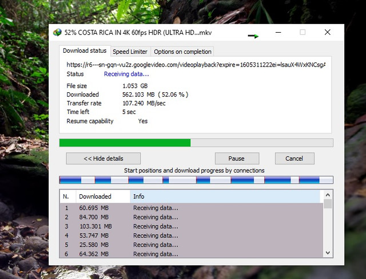Click the connections list scroll up arrow
Viewport: 366px width, 279px height.
[328, 195]
